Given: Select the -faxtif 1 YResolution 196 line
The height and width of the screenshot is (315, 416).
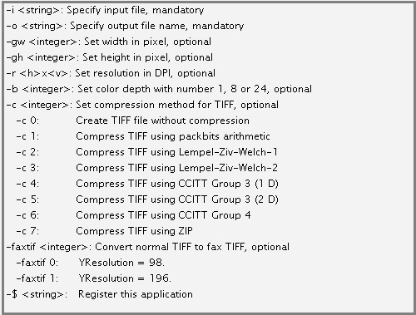Looking at the screenshot, I should (x=94, y=278).
